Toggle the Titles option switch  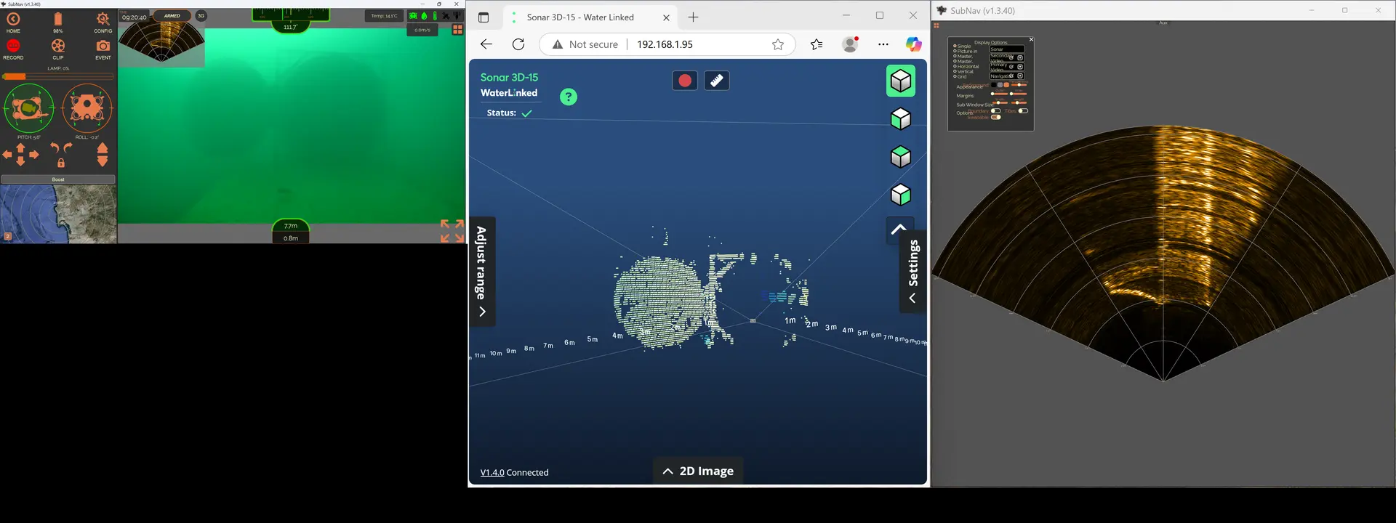coord(1022,111)
